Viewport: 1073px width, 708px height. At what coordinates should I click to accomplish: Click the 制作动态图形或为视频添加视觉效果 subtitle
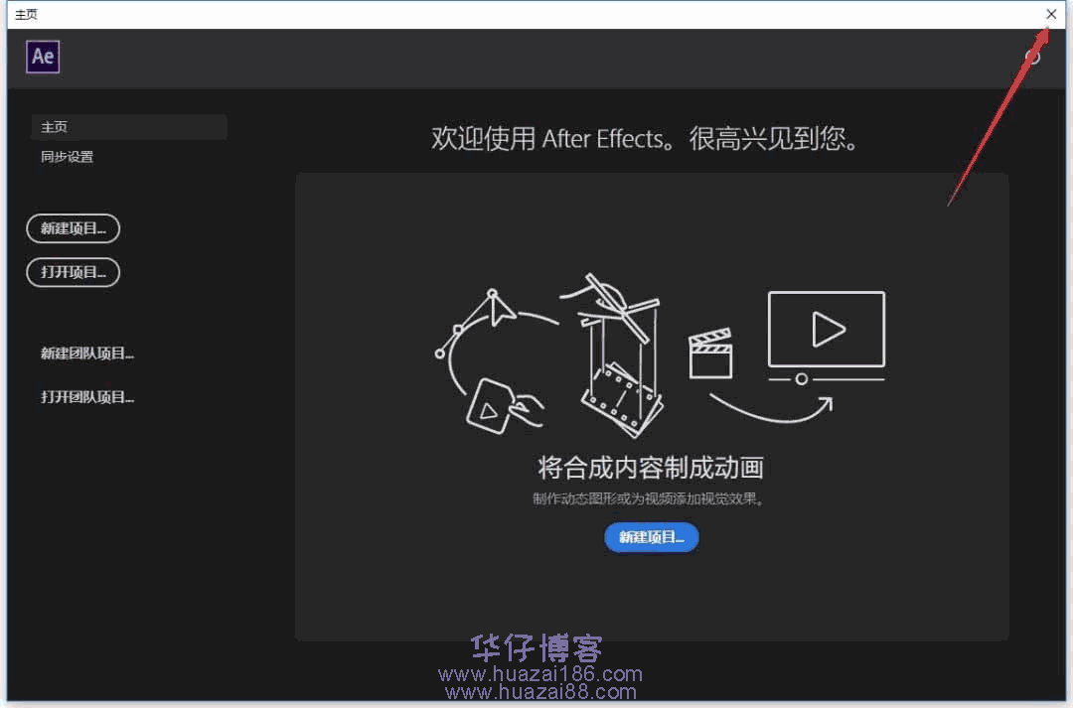tap(648, 498)
